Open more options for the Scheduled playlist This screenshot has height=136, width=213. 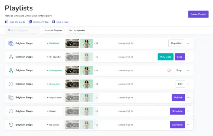pyautogui.click(x=189, y=84)
